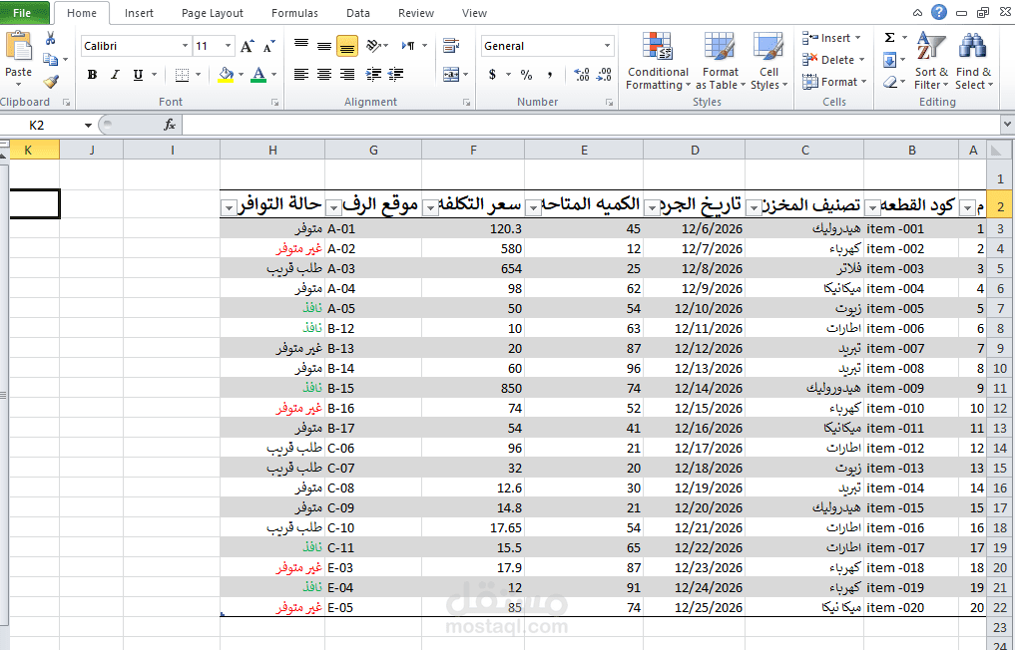Switch to the Formulas tab

(294, 13)
